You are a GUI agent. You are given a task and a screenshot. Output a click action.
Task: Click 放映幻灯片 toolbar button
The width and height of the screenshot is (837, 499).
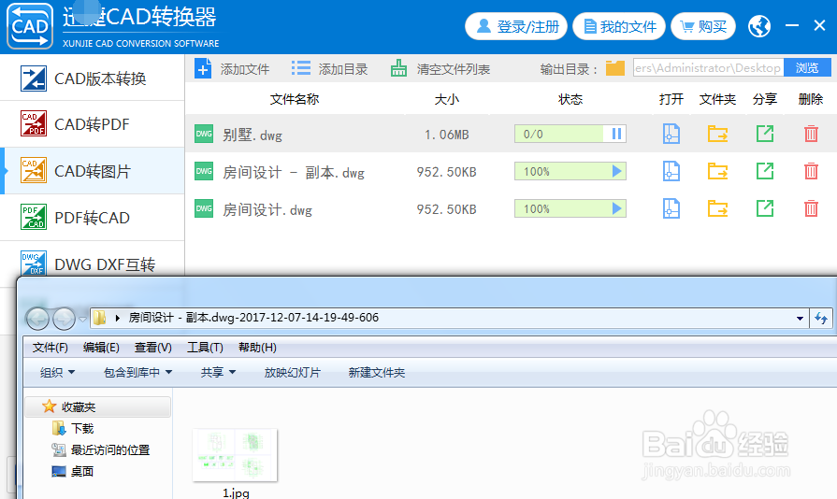click(292, 373)
